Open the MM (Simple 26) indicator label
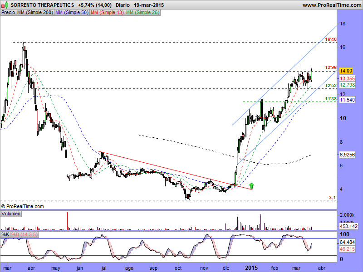Viewport: 363px width, 272px height. 142,13
